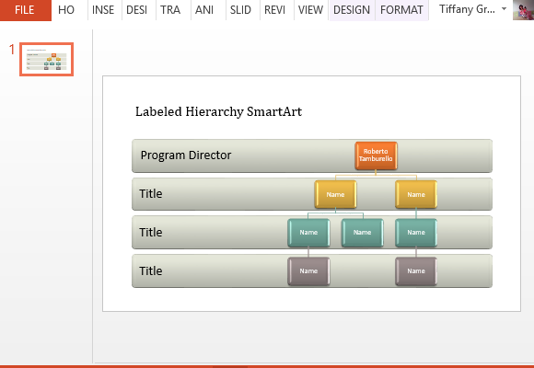Select the left gray Name box
This screenshot has height=368, width=534.
coord(308,271)
